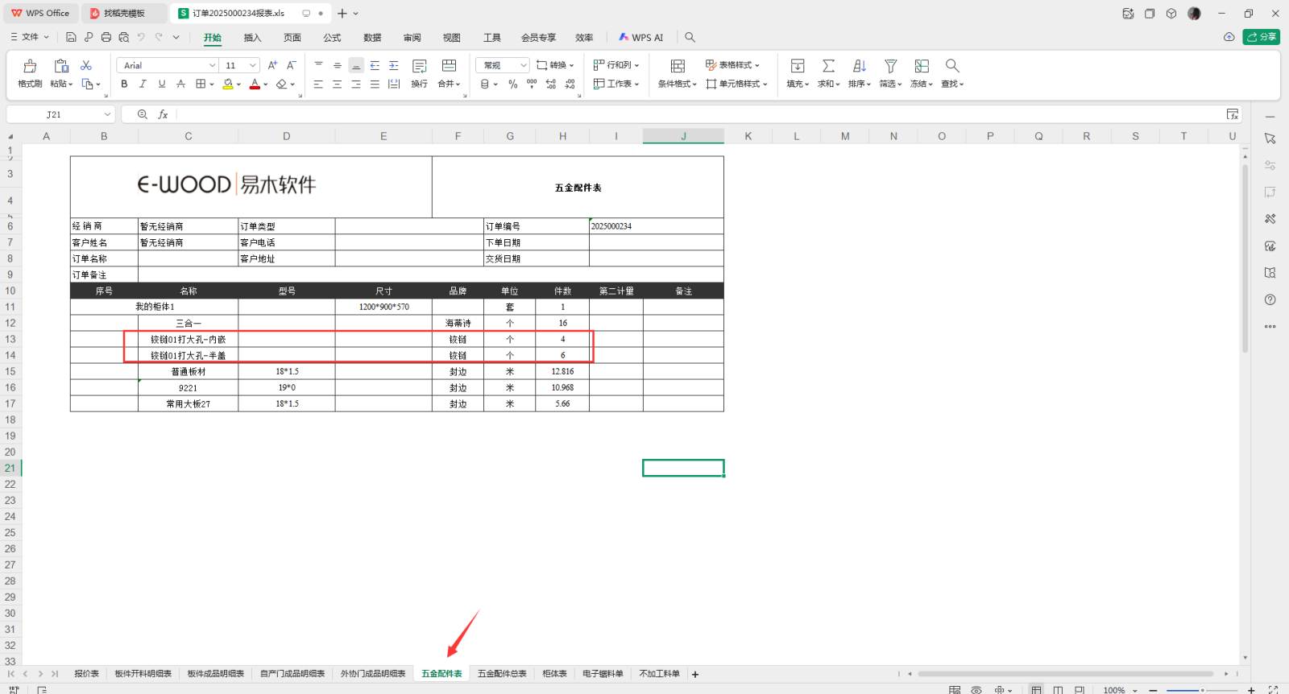Click the Freeze panes (冻结) icon

922,67
